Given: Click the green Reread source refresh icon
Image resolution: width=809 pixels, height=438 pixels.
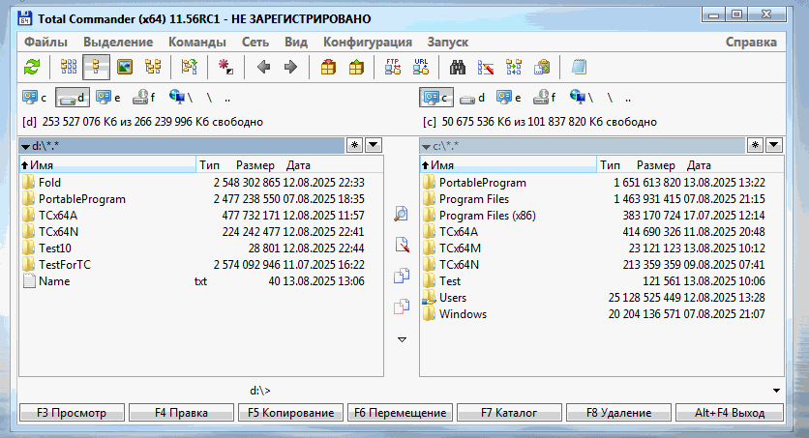Looking at the screenshot, I should (x=32, y=67).
